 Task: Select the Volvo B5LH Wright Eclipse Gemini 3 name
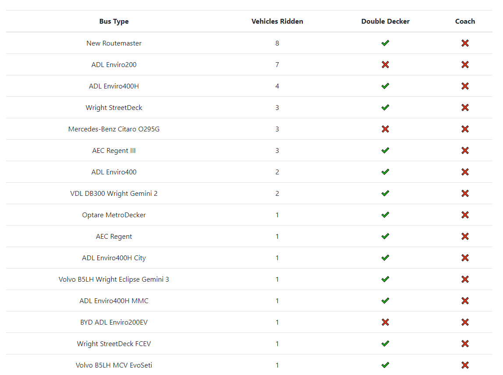[x=114, y=279]
